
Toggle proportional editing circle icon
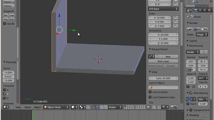154,107
